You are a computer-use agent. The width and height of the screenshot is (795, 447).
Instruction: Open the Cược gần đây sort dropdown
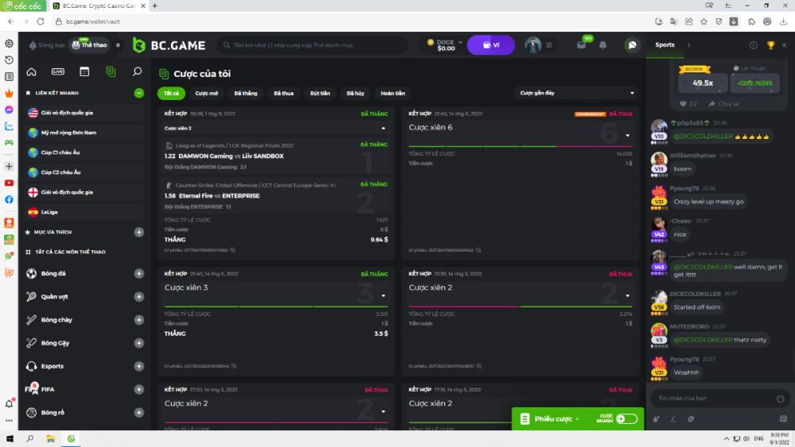point(576,93)
